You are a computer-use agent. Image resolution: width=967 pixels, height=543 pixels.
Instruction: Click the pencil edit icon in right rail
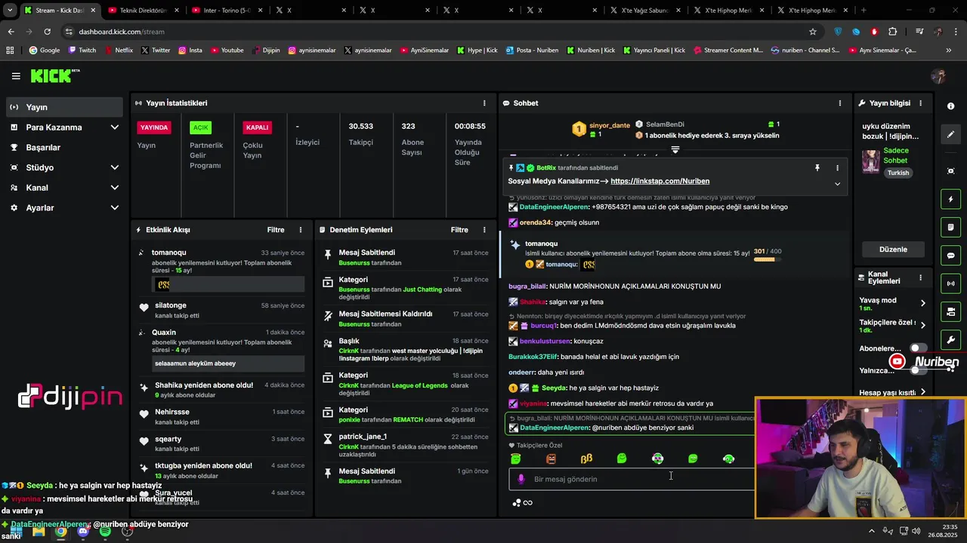[x=951, y=134]
